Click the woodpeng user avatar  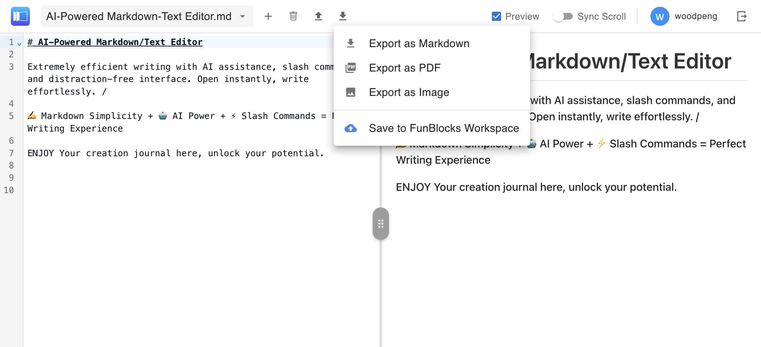659,16
